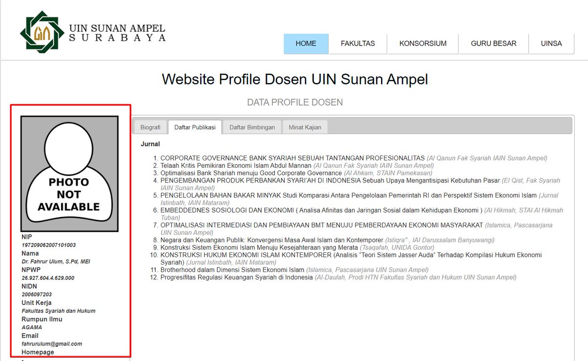Click journal name Istiqra'', IAI Darussalam Banyuwangi
Image resolution: width=588 pixels, height=361 pixels.
[x=440, y=240]
